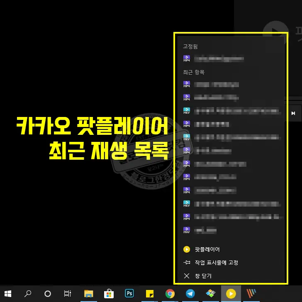Launch Cortana from the taskbar circle
The height and width of the screenshot is (302, 302).
48,294
